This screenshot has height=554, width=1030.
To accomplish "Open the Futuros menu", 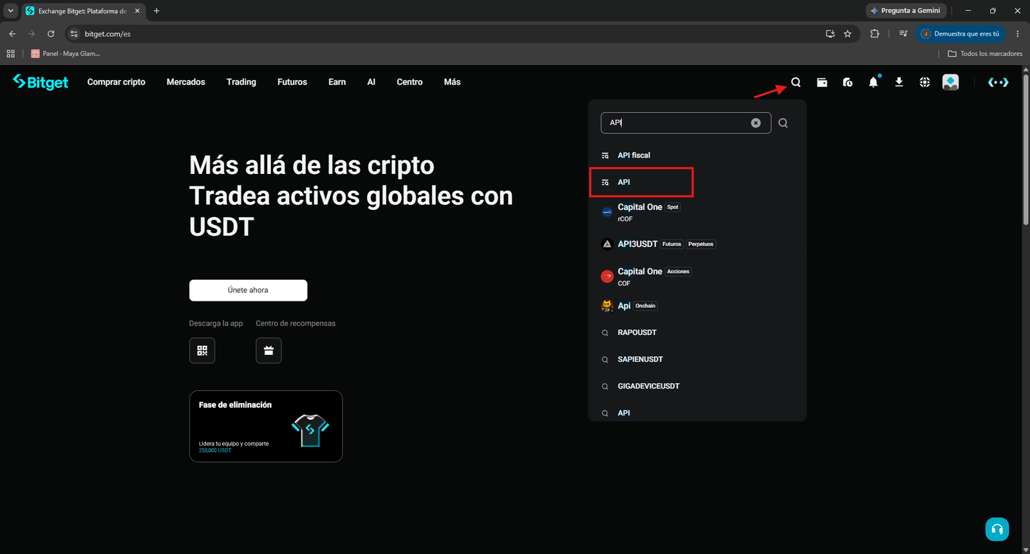I will 292,82.
